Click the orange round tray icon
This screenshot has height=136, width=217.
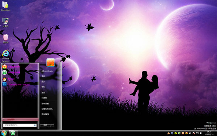186,133
